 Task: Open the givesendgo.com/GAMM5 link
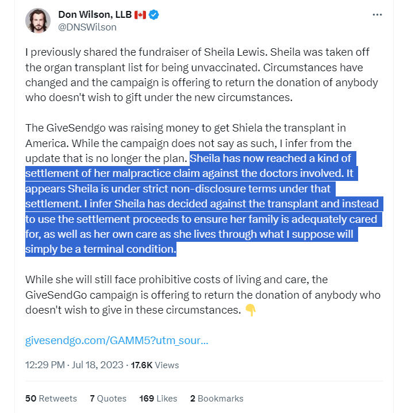click(117, 340)
